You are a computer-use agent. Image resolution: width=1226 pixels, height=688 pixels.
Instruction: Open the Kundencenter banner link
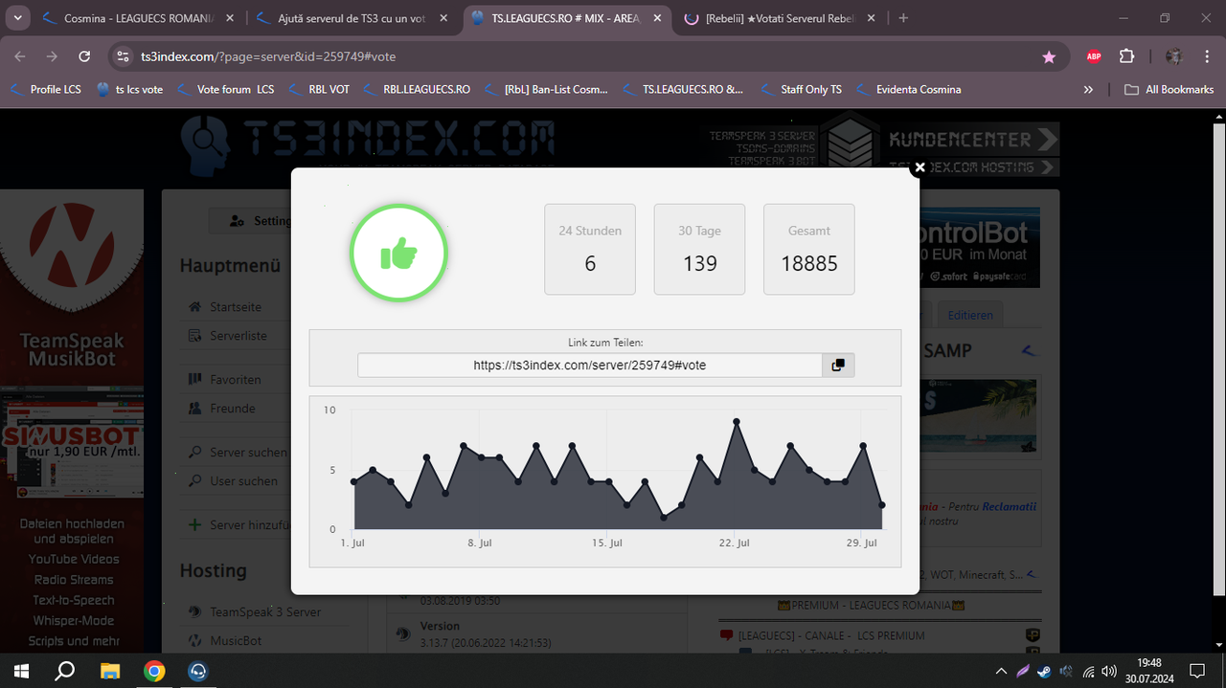(973, 140)
